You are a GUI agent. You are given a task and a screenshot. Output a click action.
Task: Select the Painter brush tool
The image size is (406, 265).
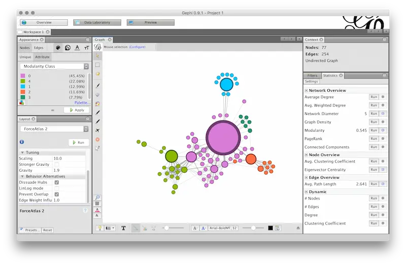point(97,86)
